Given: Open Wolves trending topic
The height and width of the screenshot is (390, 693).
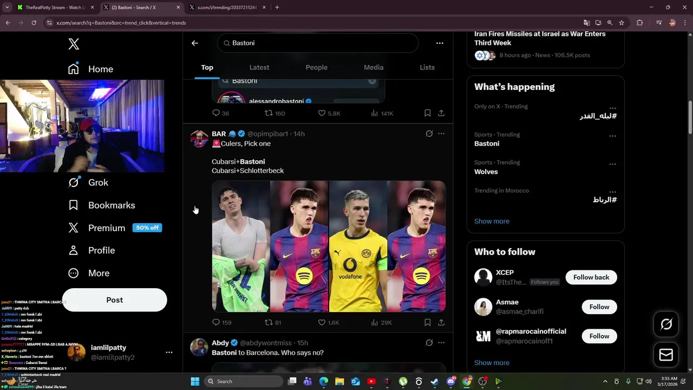Looking at the screenshot, I should 486,172.
